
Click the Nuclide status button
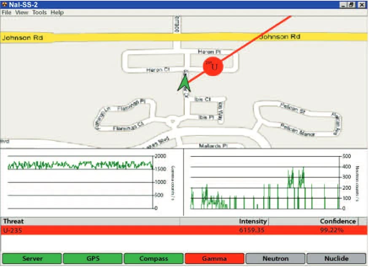tap(336, 259)
